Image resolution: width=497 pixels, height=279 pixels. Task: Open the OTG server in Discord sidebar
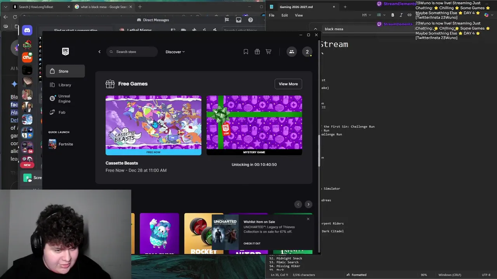point(27,58)
